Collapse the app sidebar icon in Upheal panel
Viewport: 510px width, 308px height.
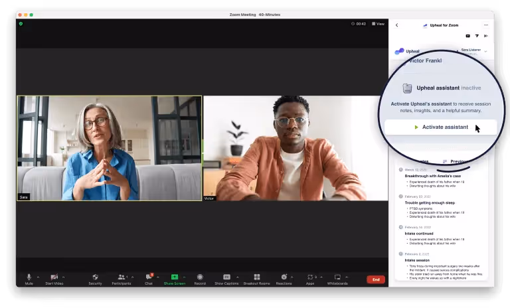pos(486,36)
